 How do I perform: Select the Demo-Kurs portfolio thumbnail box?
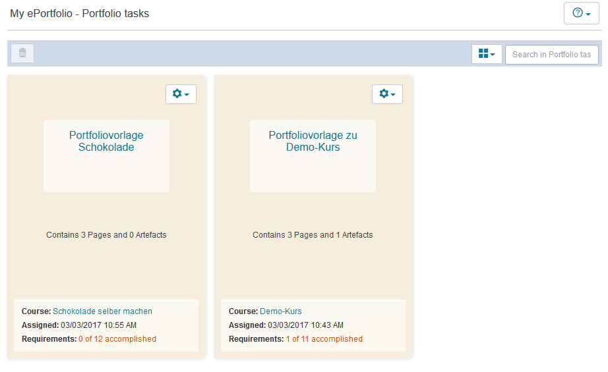313,173
